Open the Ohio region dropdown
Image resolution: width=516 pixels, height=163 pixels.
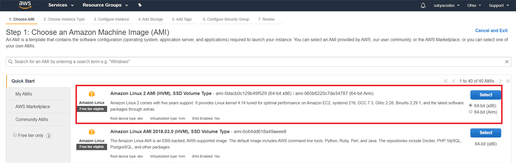coord(474,5)
